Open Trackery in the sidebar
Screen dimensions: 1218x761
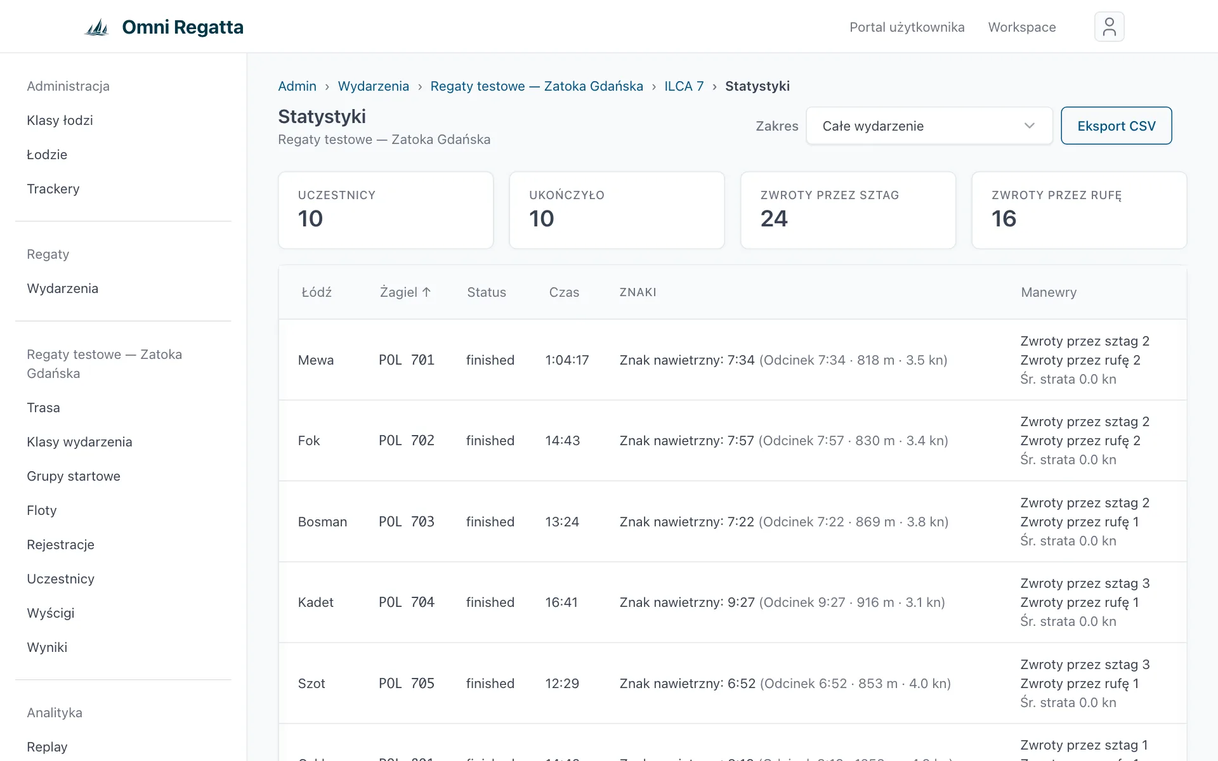pyautogui.click(x=53, y=189)
